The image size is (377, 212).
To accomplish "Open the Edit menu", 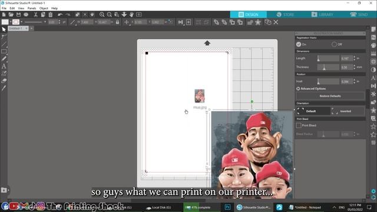I will [x=12, y=8].
